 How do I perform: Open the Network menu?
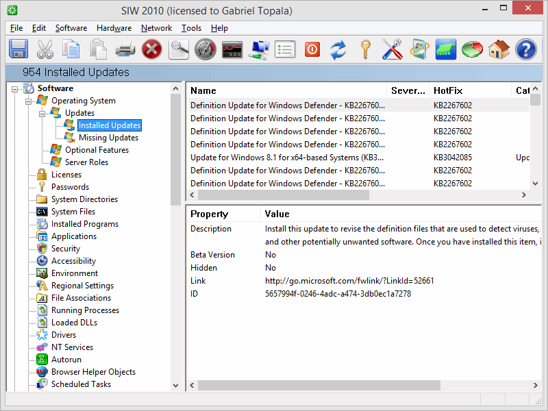point(156,28)
